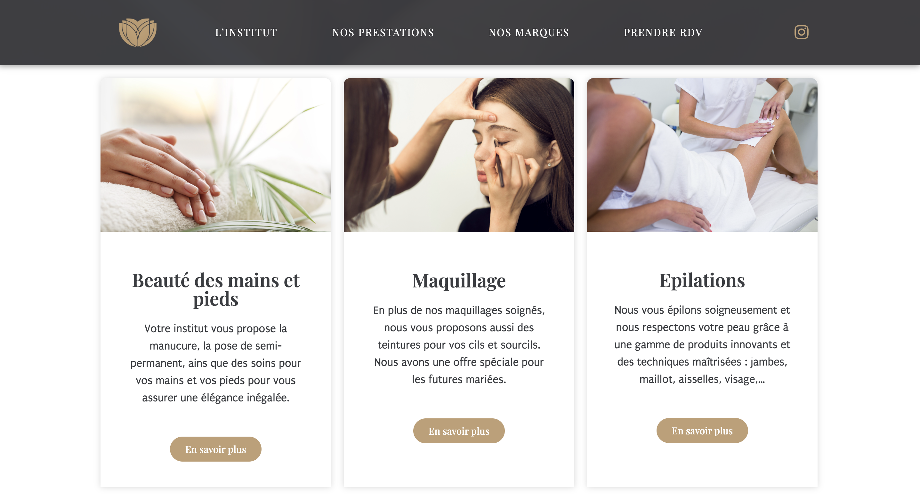
Task: Open PRENDRE RDV navigation link
Action: click(x=663, y=33)
